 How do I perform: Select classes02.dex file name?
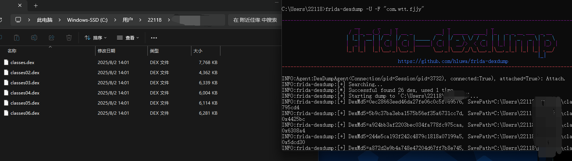click(x=25, y=72)
